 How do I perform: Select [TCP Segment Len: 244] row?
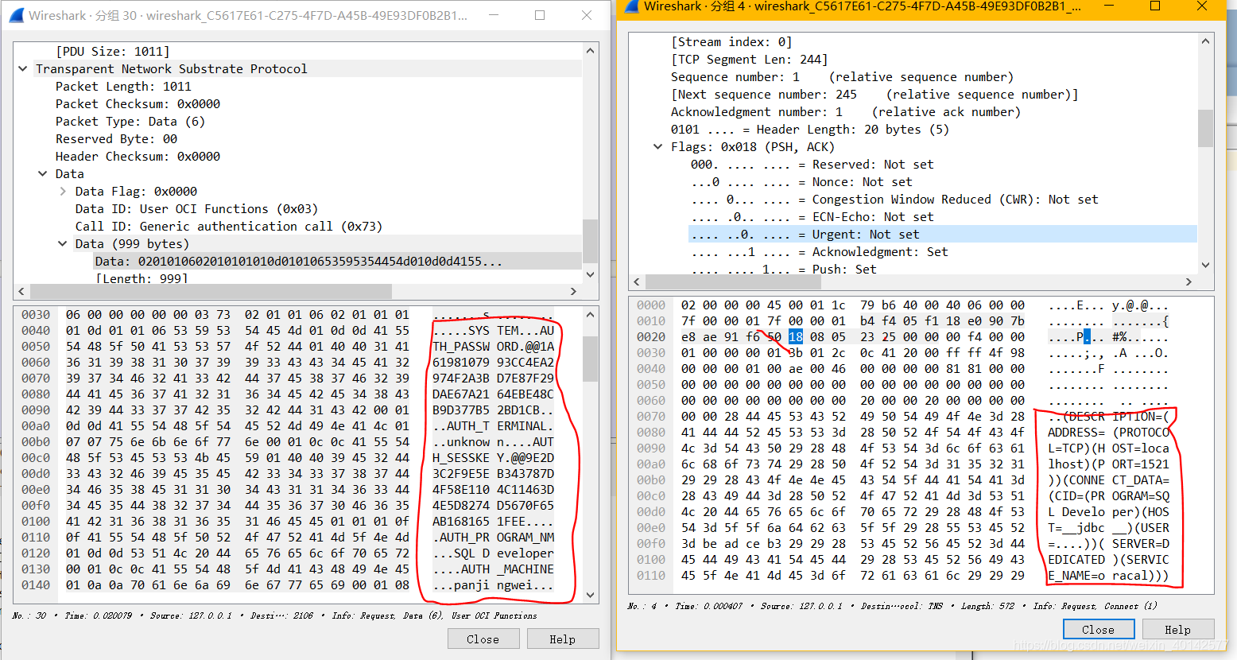tap(749, 60)
